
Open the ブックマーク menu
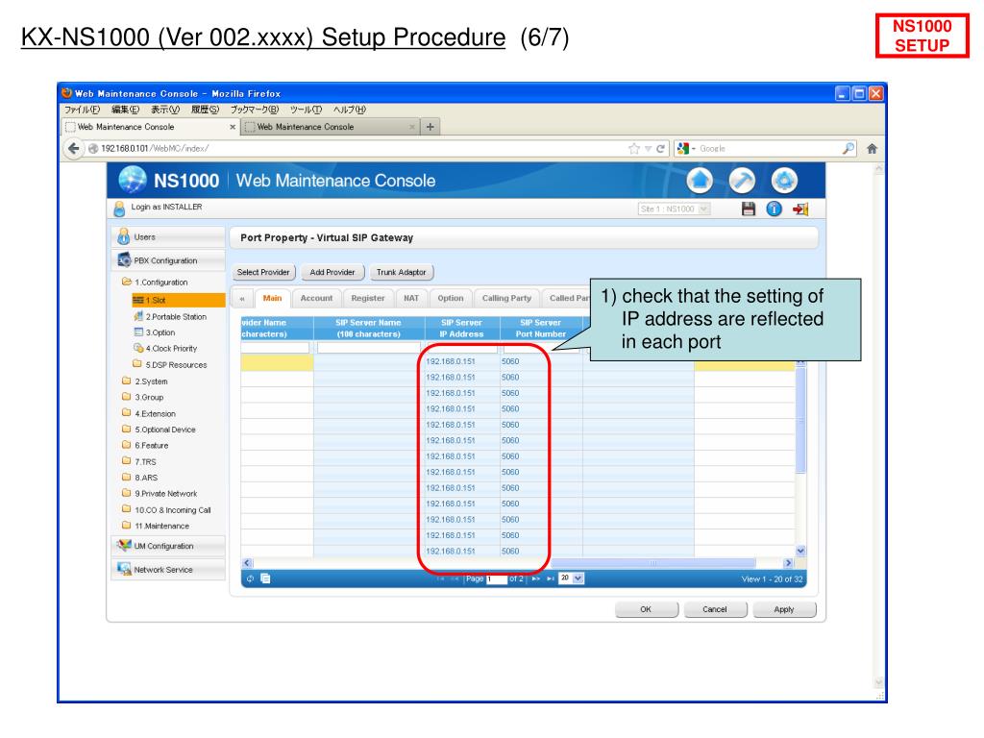coord(254,110)
